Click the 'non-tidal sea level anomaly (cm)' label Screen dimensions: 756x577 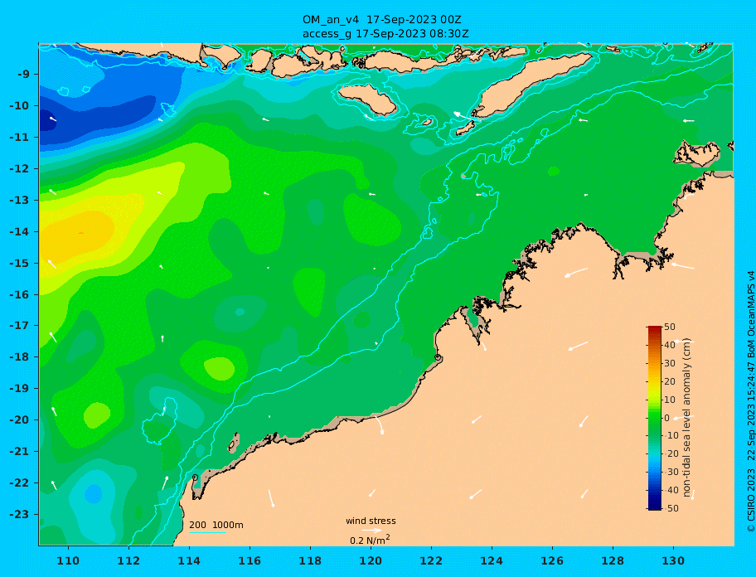coord(687,417)
